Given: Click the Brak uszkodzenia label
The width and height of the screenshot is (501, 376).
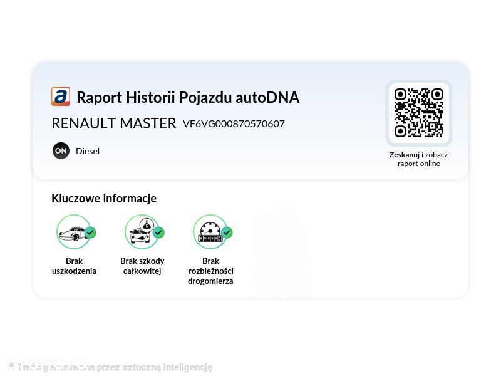Looking at the screenshot, I should [x=74, y=266].
